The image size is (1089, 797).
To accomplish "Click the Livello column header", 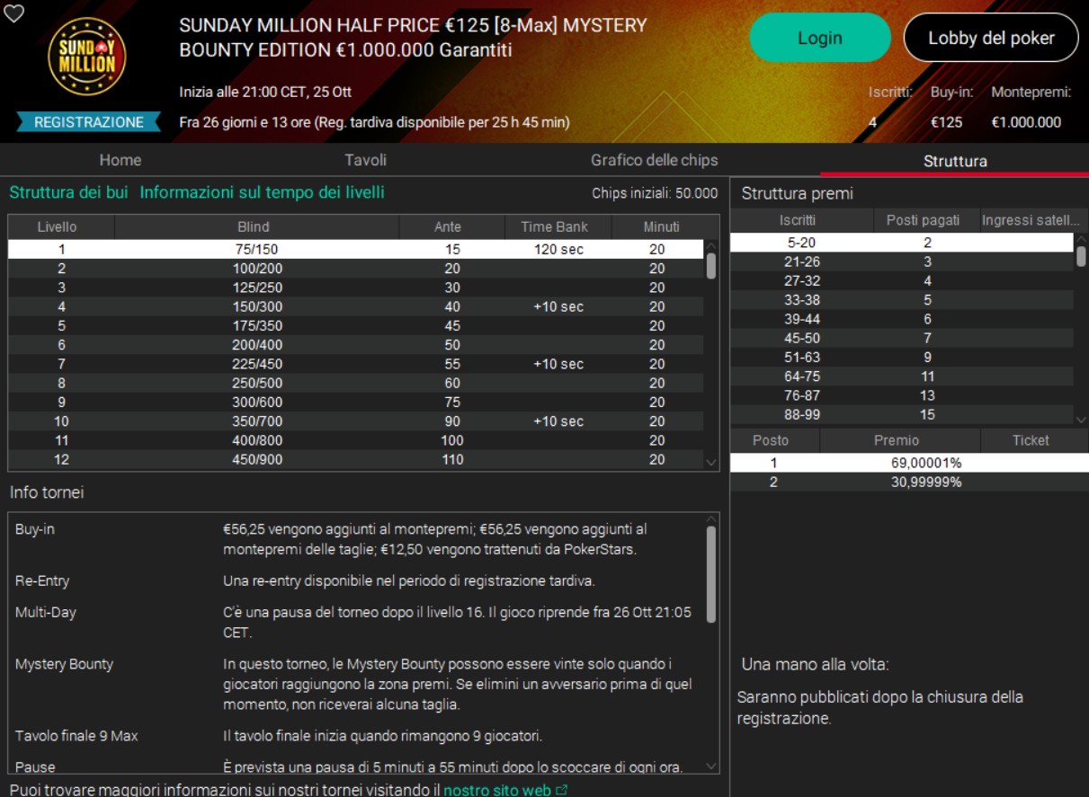I will (x=61, y=226).
